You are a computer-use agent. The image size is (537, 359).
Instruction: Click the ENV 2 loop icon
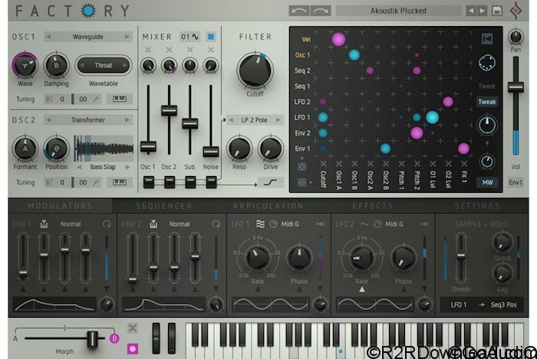pos(216,224)
